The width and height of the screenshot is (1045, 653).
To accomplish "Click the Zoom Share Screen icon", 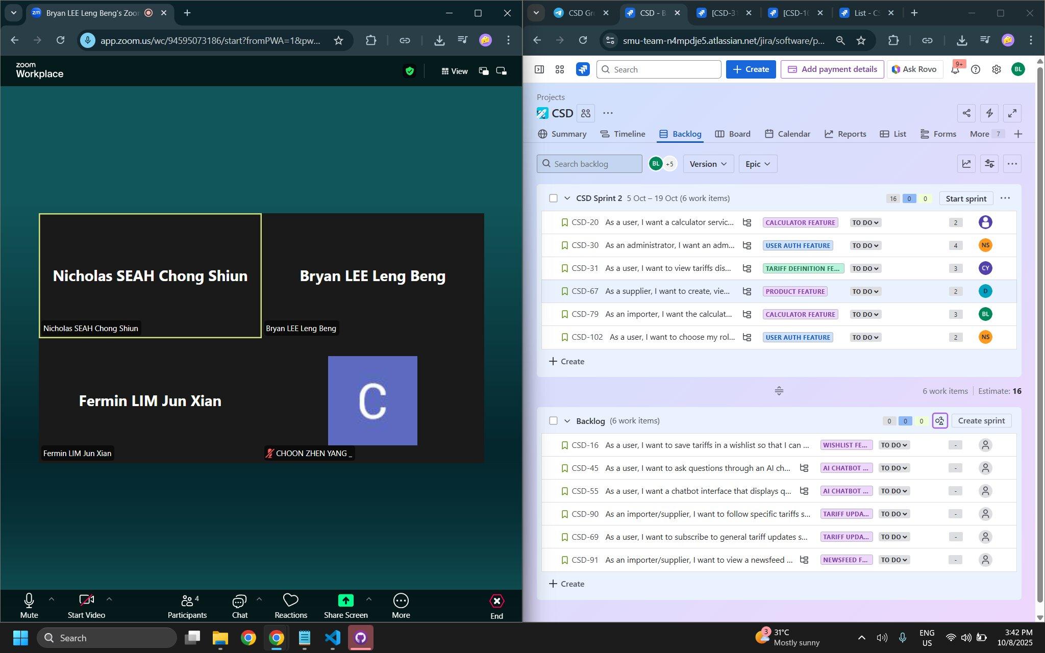I will click(345, 600).
